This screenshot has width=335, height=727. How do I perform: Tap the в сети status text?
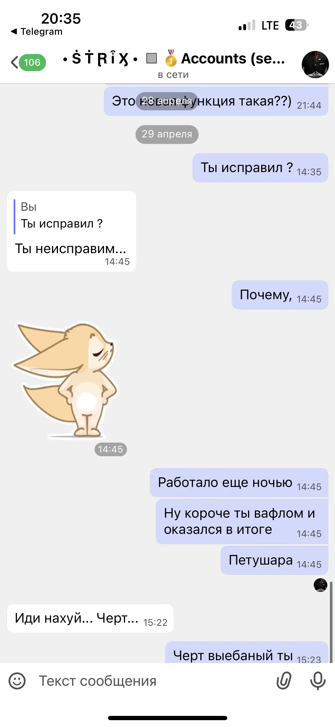coord(173,75)
